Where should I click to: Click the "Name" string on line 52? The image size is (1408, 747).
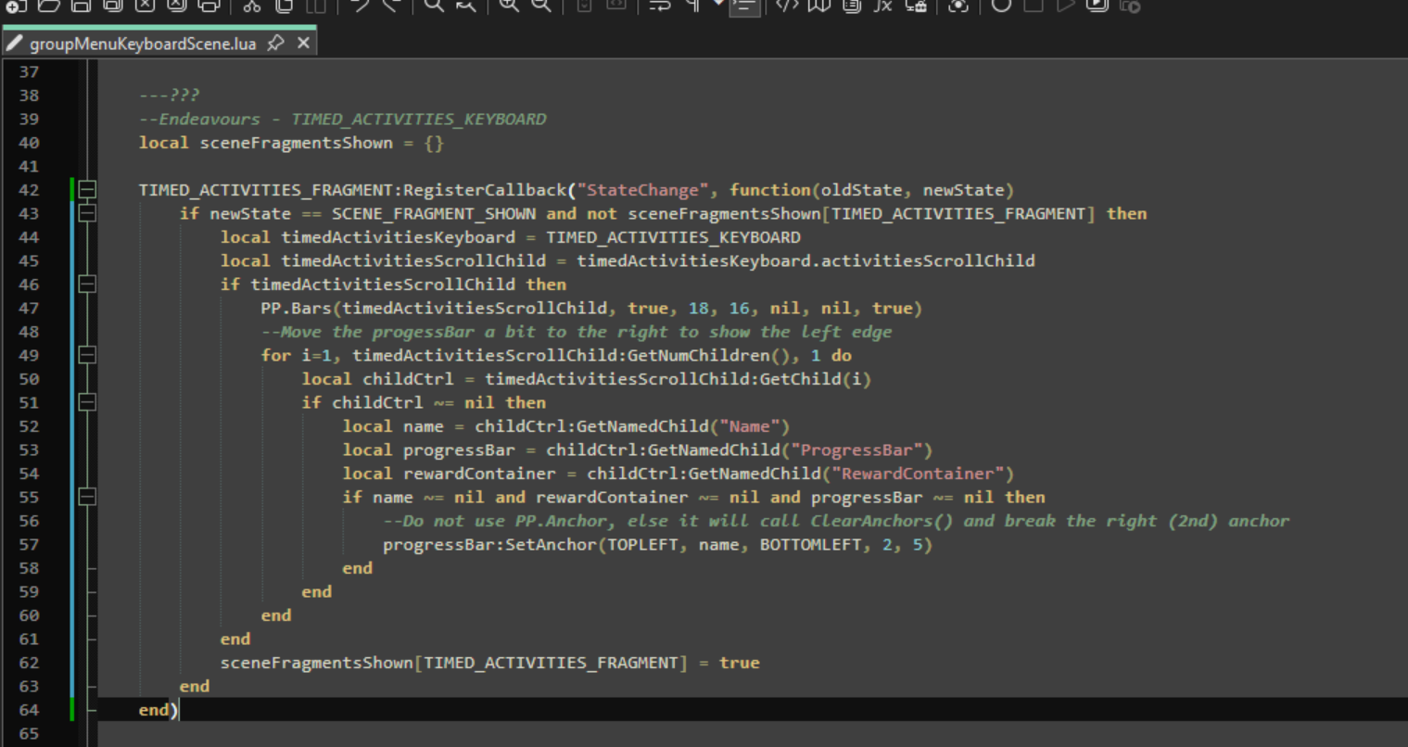749,426
